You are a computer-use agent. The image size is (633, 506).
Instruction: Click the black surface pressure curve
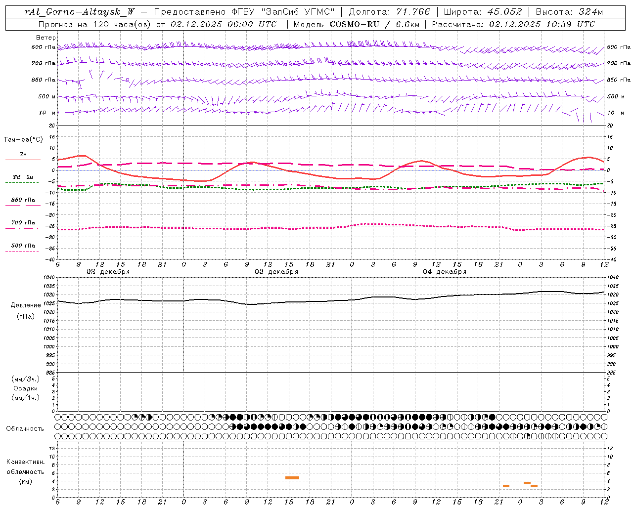330,300
